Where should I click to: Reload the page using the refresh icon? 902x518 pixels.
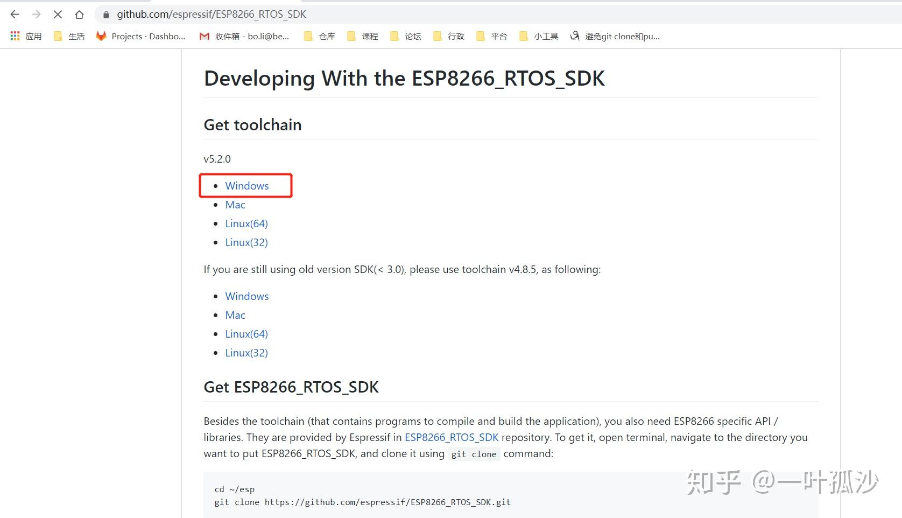(58, 14)
